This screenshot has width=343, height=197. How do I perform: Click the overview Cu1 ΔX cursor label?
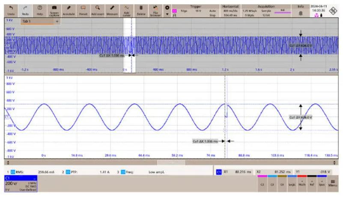pos(112,56)
